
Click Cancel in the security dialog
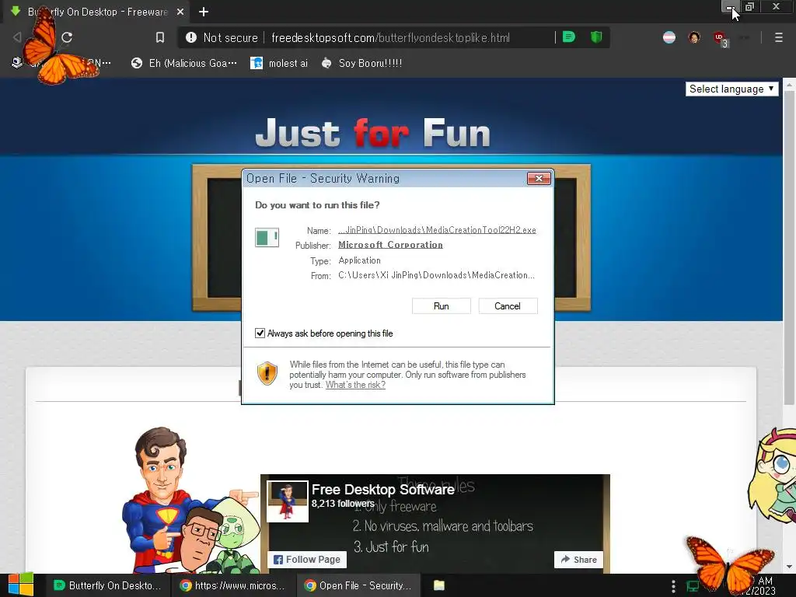508,306
